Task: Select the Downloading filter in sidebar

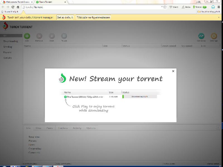Action: [x=11, y=41]
